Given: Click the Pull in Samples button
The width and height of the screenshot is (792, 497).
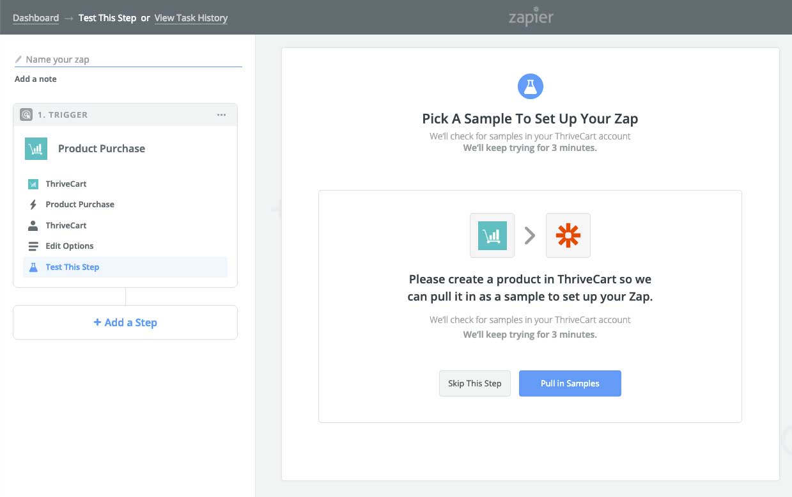Looking at the screenshot, I should tap(570, 384).
